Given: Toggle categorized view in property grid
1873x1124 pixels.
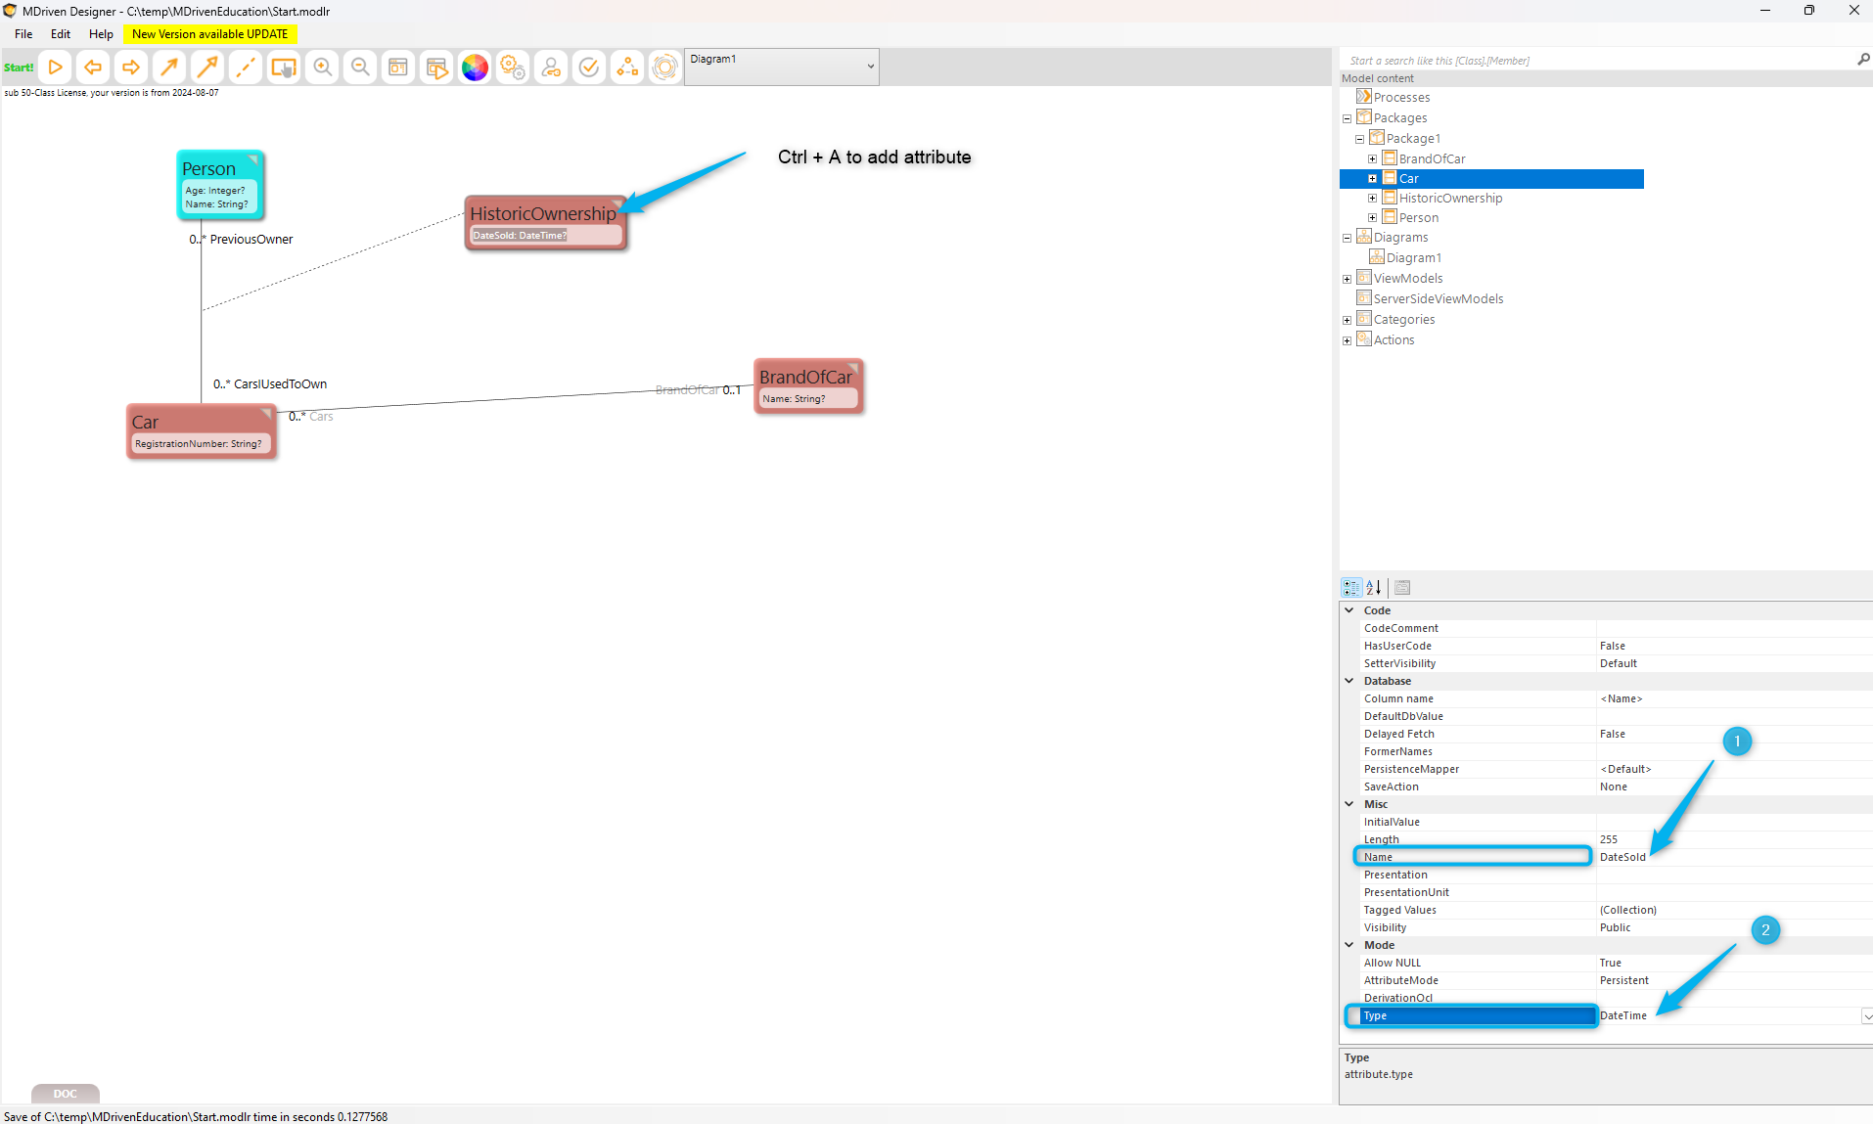Looking at the screenshot, I should [x=1351, y=588].
